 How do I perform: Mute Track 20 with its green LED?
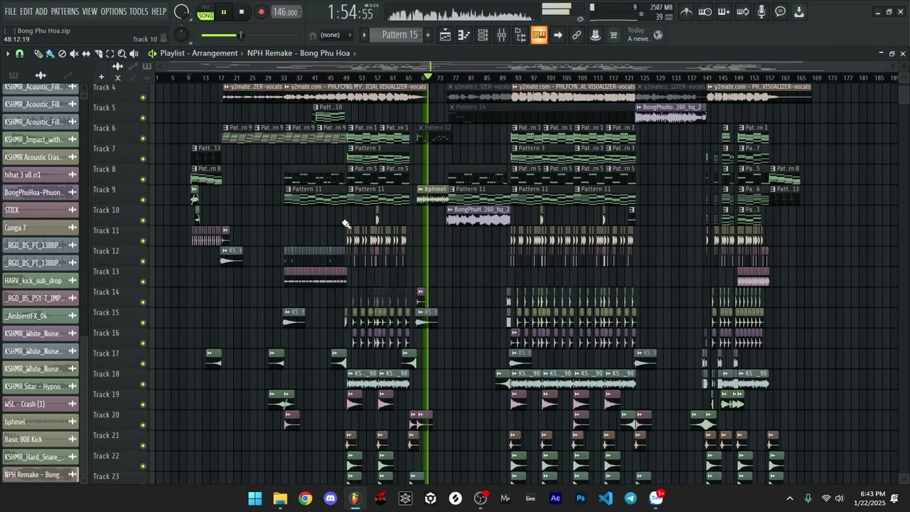(x=143, y=425)
